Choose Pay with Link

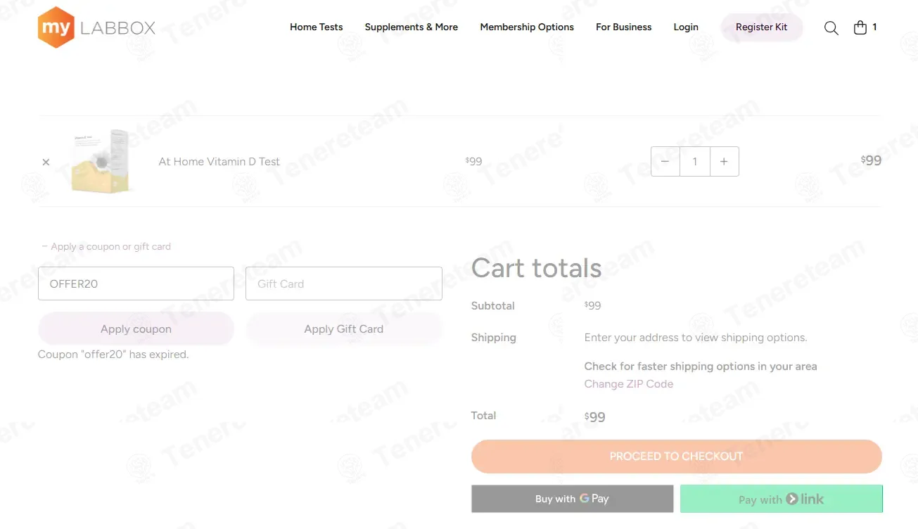782,499
